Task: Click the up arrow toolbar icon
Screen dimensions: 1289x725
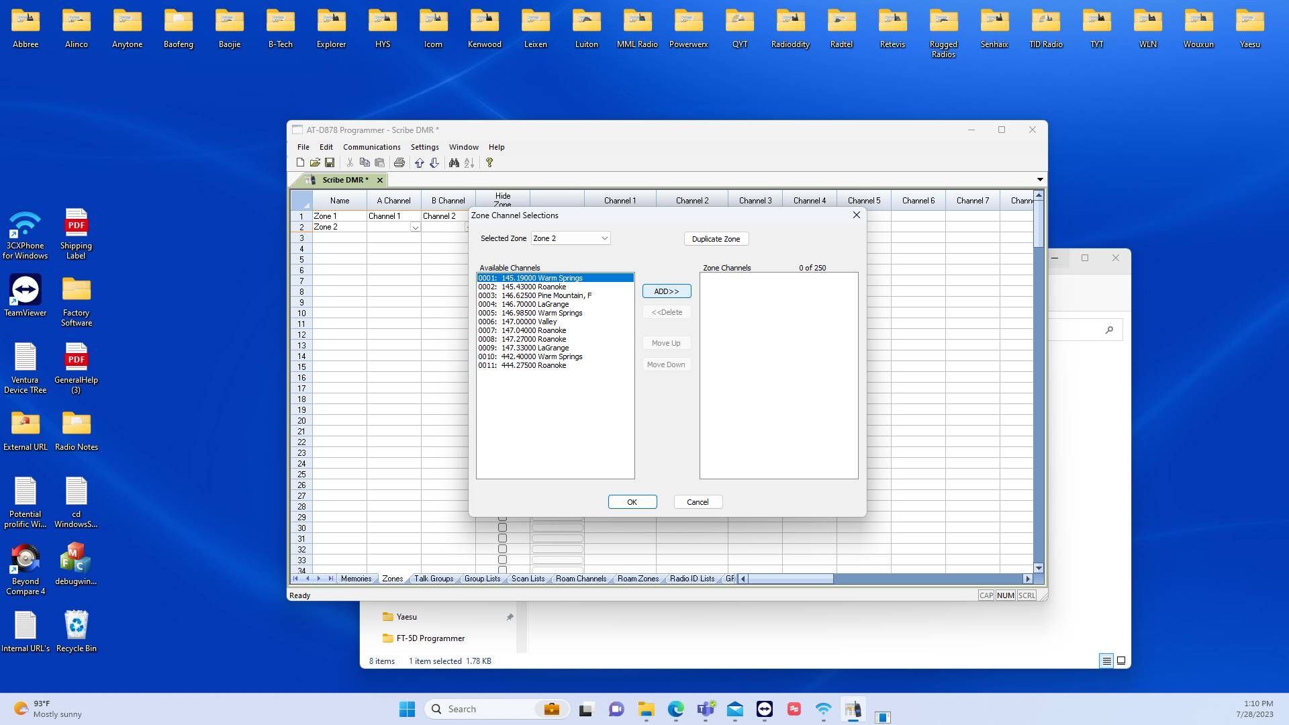Action: coord(420,163)
